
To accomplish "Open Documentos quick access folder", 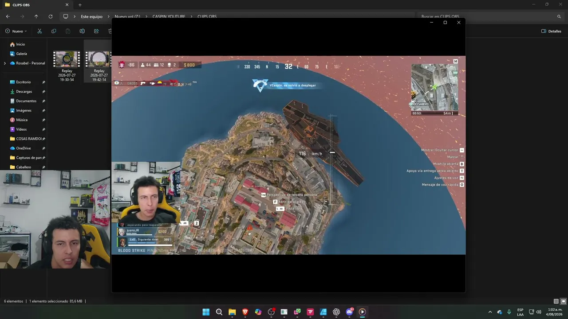I will tap(26, 101).
